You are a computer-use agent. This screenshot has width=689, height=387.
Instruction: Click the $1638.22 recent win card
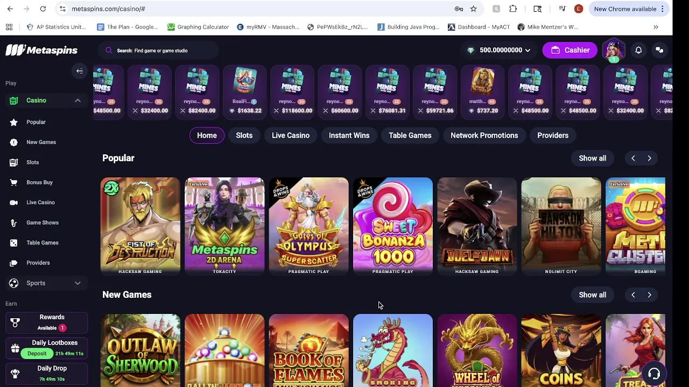tap(245, 91)
